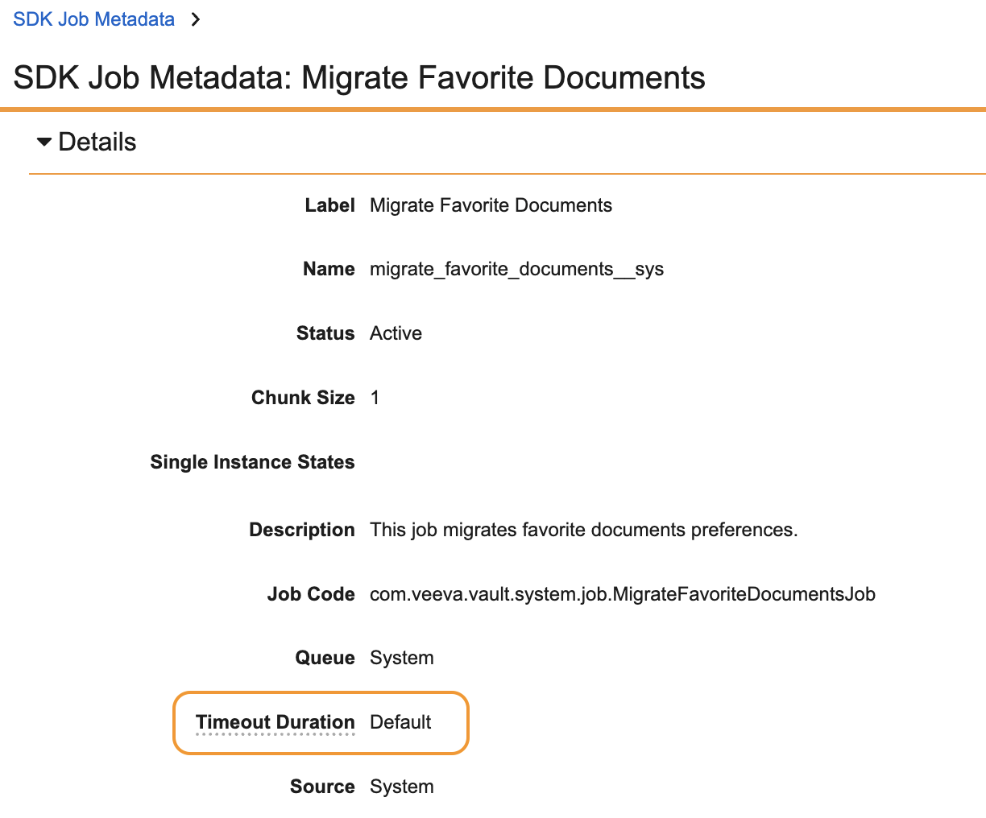Click the Chunk Size value 1
986x818 pixels.
pos(375,398)
